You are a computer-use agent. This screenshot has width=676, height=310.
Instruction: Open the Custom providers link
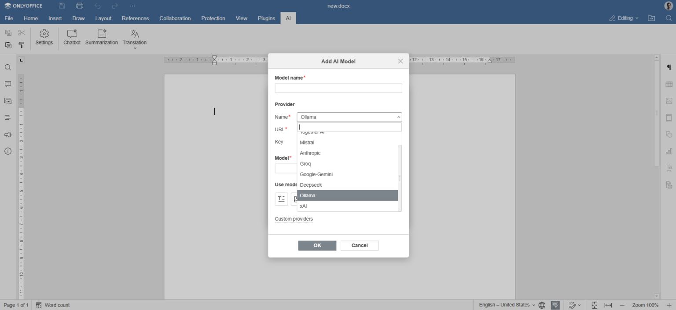click(294, 219)
